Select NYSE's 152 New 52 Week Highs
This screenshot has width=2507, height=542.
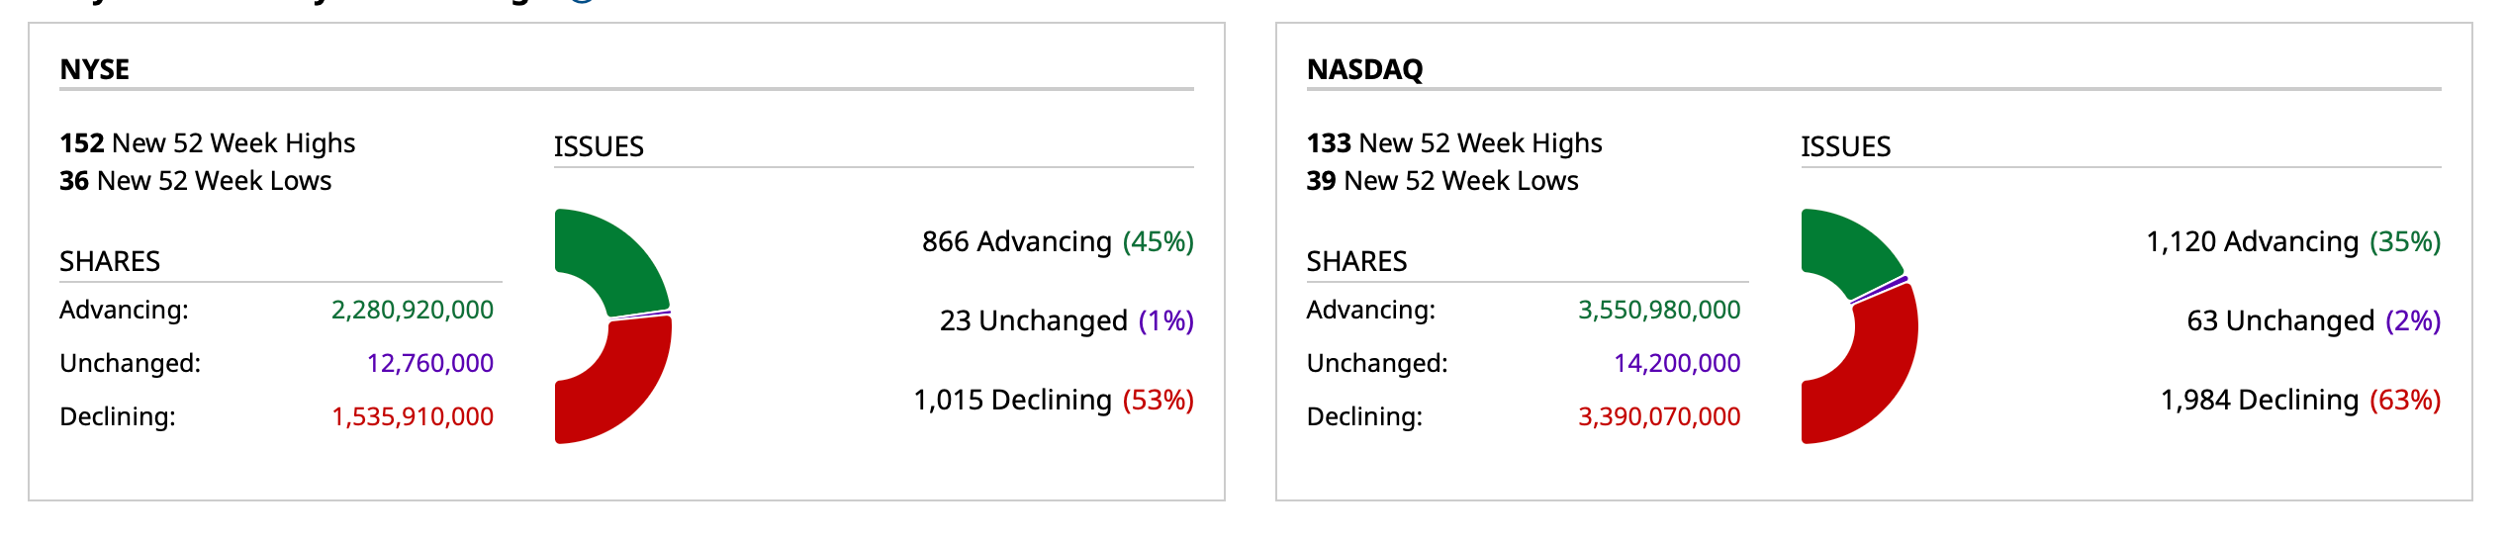208,143
